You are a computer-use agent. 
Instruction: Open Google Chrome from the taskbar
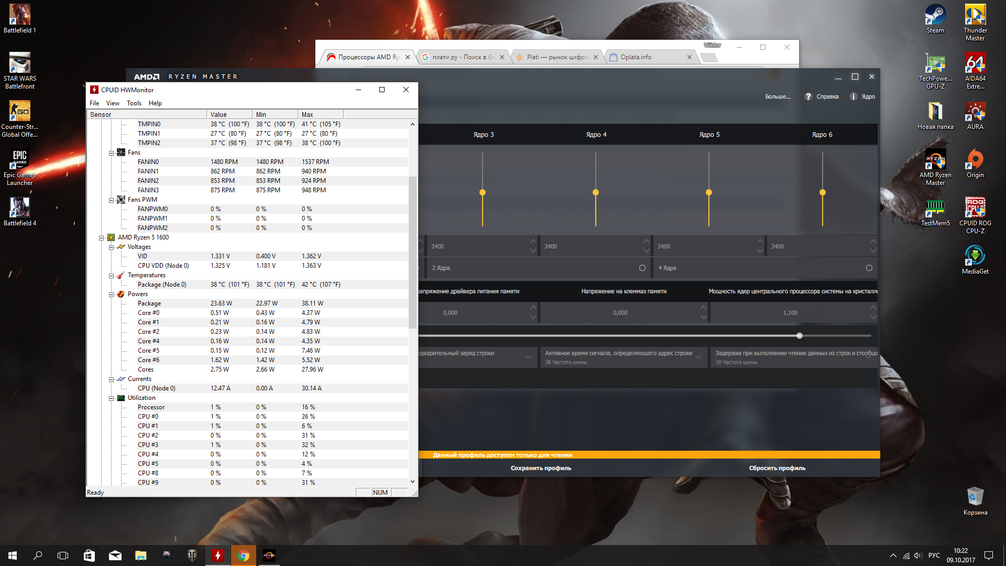(x=243, y=556)
